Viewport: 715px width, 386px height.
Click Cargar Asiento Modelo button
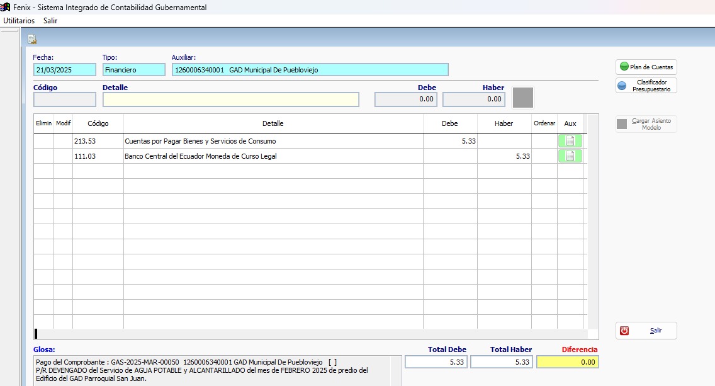point(646,124)
